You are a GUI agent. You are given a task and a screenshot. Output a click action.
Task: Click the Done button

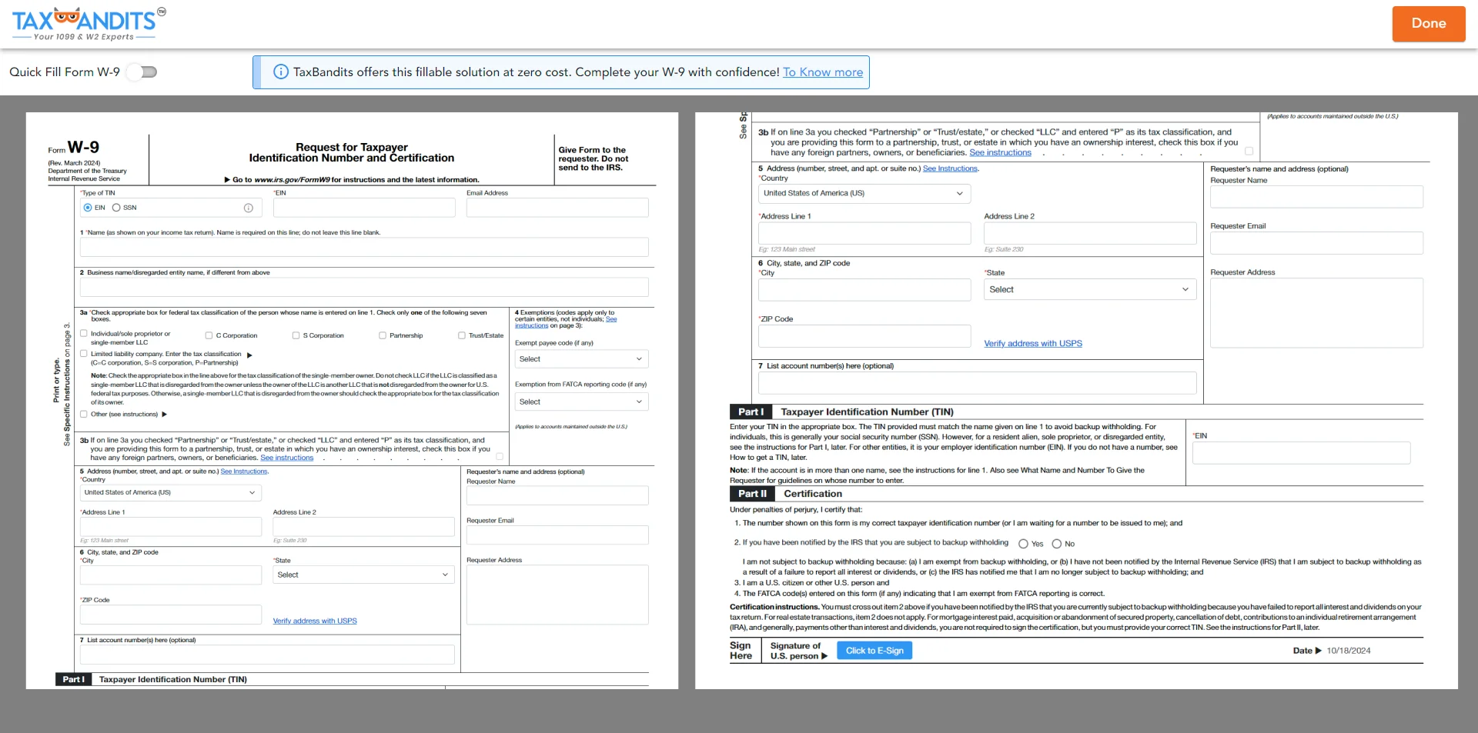pyautogui.click(x=1429, y=24)
